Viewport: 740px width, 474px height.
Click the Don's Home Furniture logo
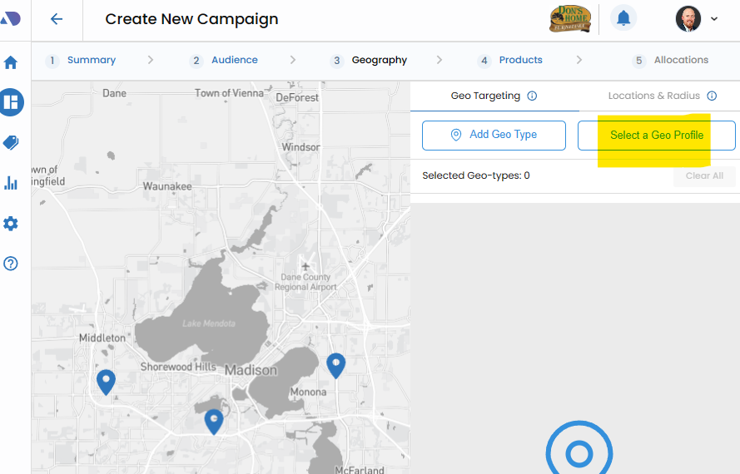tap(570, 18)
